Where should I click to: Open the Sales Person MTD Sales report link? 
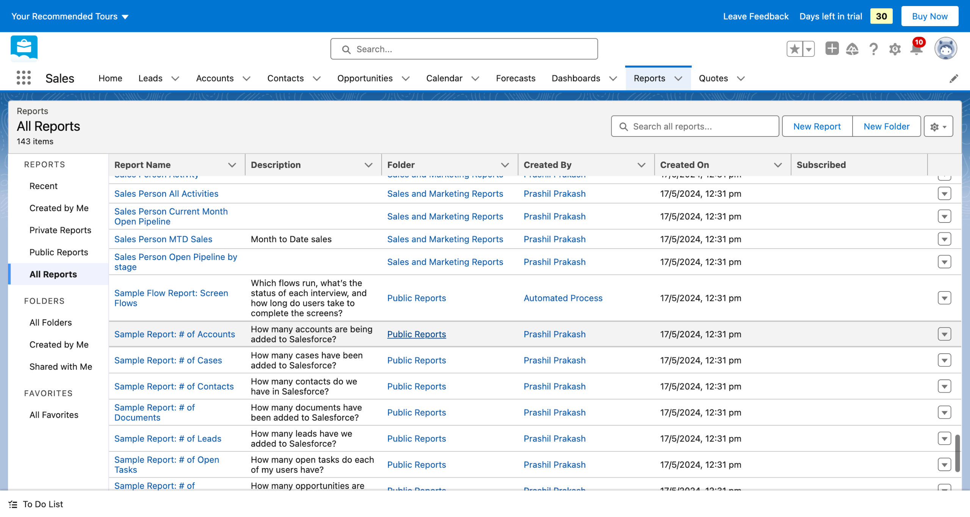pos(163,239)
